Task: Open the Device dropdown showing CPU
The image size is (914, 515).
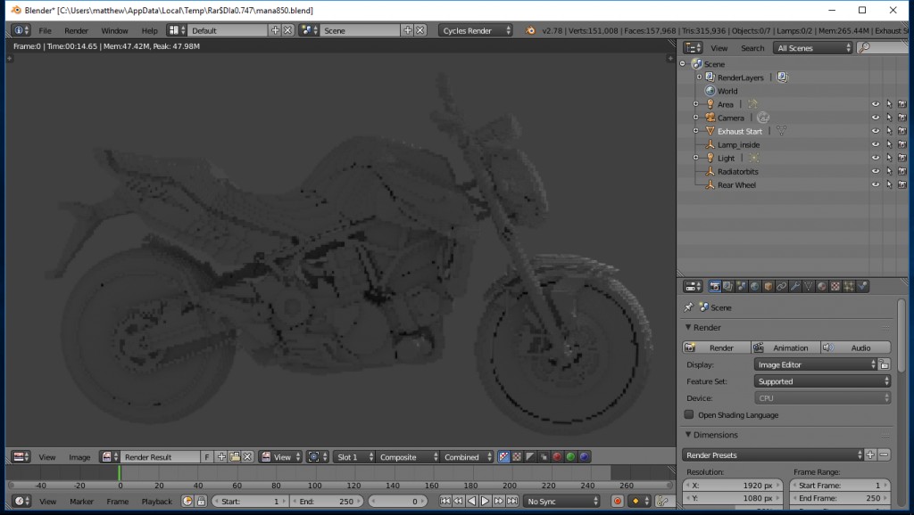Action: 821,397
